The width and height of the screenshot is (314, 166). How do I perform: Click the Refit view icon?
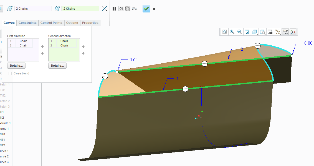(225, 32)
